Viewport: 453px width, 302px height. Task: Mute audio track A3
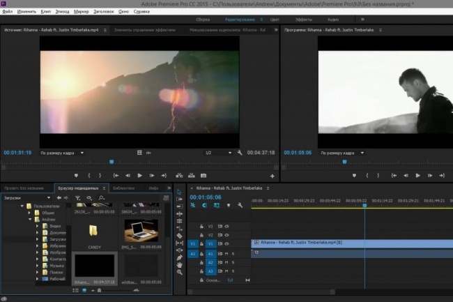click(227, 271)
